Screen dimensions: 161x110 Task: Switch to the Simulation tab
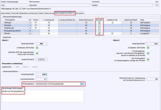80,13
